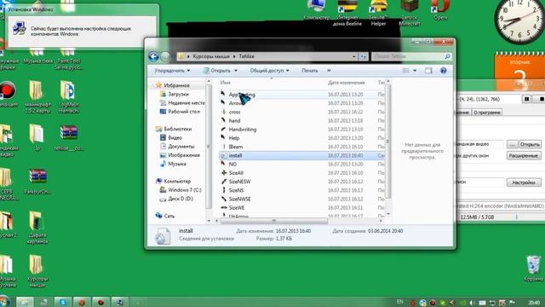Select the Help cursor file
Viewport: 545px width, 307px height.
[x=234, y=138]
